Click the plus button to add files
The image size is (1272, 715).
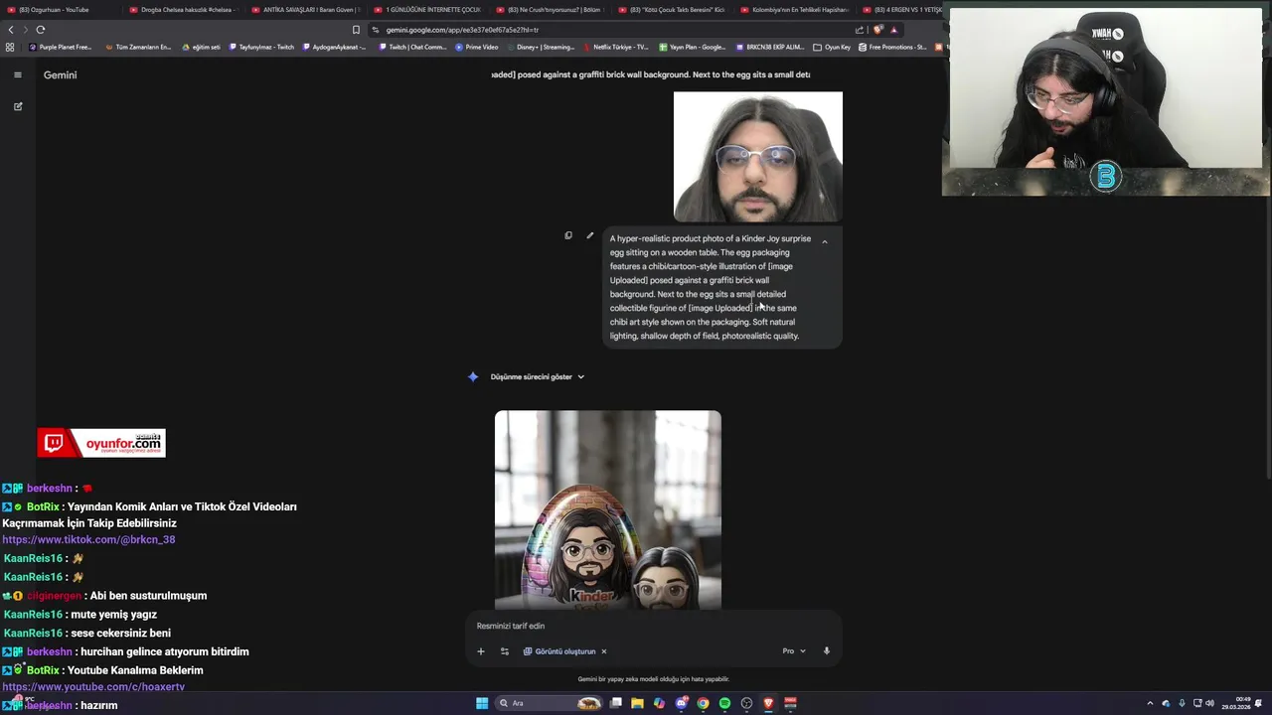point(481,651)
